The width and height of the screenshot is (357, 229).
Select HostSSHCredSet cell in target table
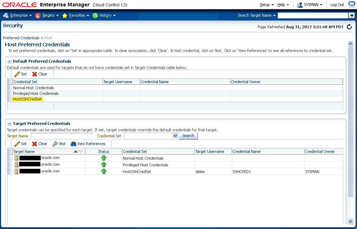[x=159, y=172]
